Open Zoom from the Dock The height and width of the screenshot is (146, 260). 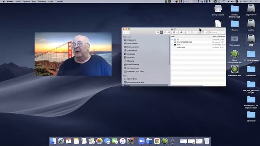[x=141, y=141]
